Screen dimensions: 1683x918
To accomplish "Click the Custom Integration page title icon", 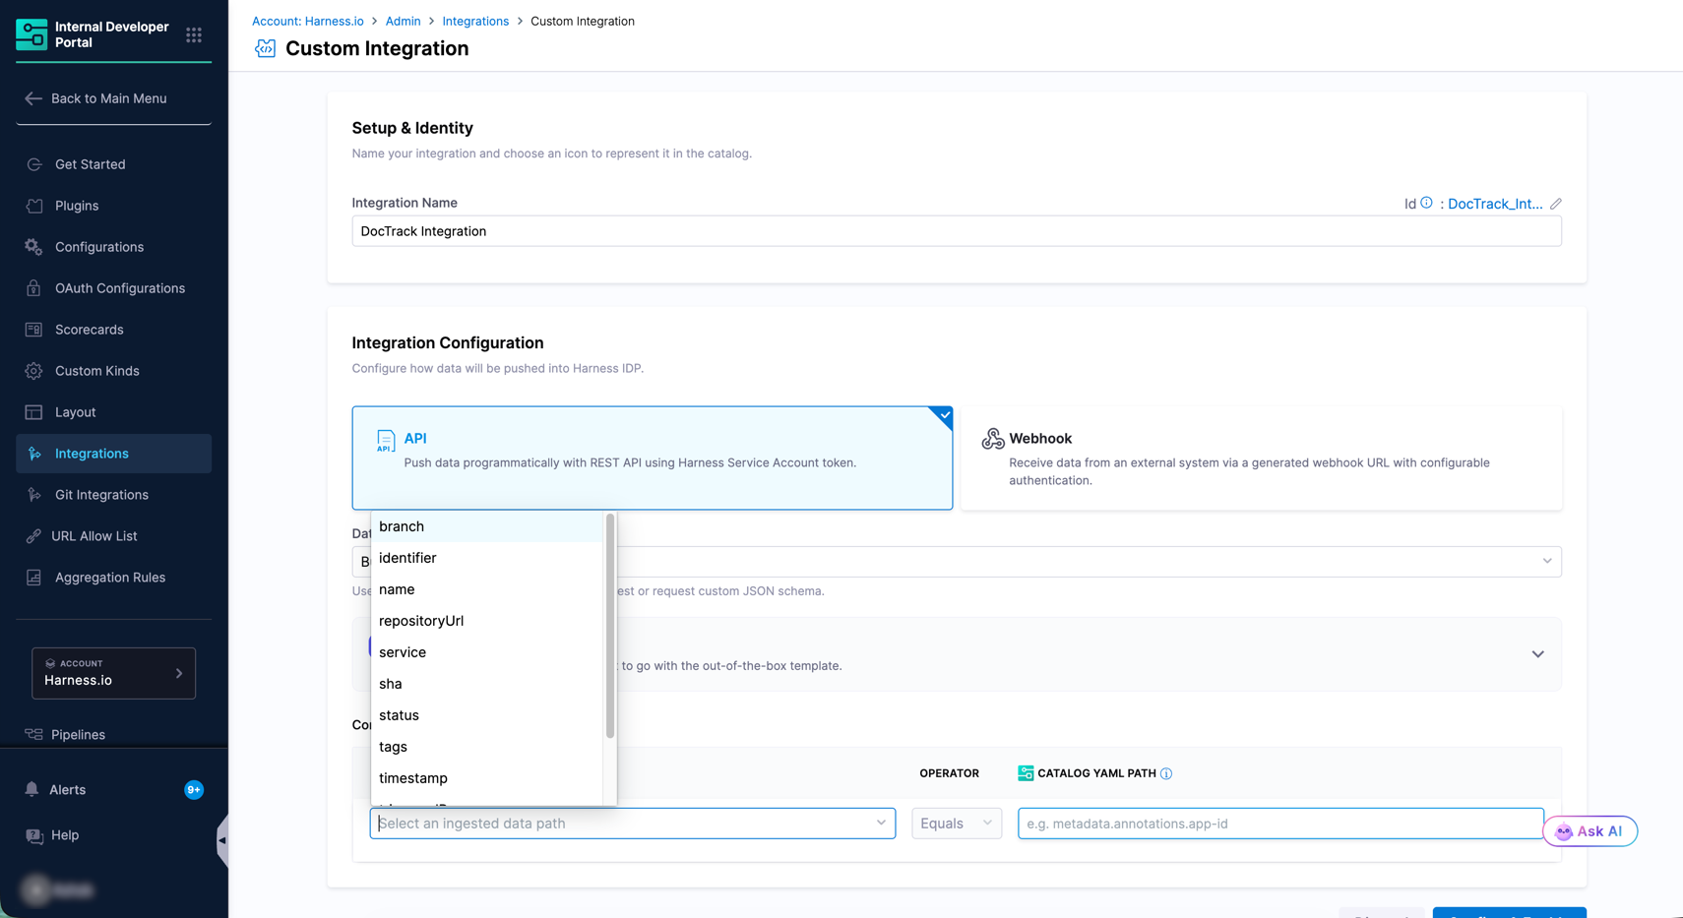I will click(x=265, y=48).
